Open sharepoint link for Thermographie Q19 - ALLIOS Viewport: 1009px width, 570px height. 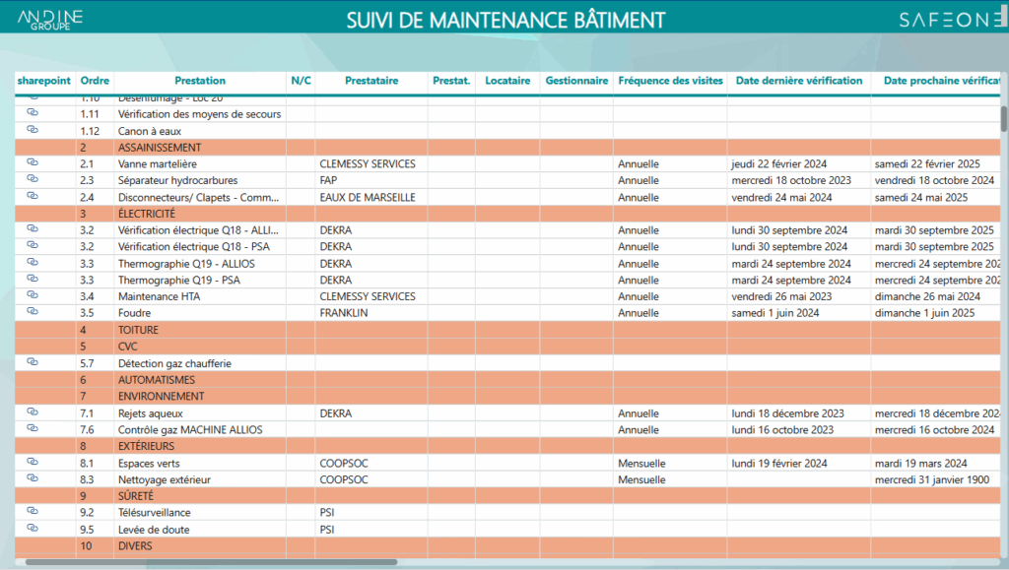(33, 262)
